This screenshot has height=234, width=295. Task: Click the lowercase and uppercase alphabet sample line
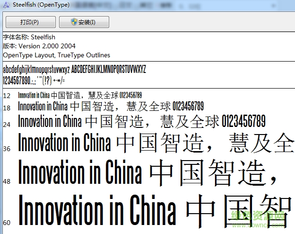pyautogui.click(x=75, y=69)
